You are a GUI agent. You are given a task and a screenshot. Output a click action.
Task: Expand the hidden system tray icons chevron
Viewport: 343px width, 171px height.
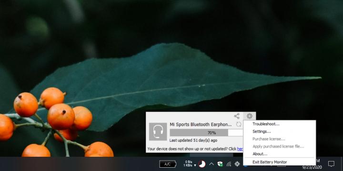point(212,164)
